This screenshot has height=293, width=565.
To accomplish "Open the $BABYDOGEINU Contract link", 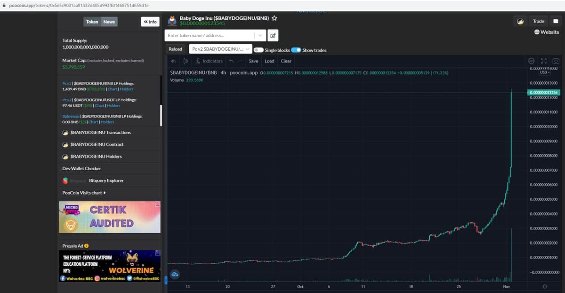I will (97, 144).
